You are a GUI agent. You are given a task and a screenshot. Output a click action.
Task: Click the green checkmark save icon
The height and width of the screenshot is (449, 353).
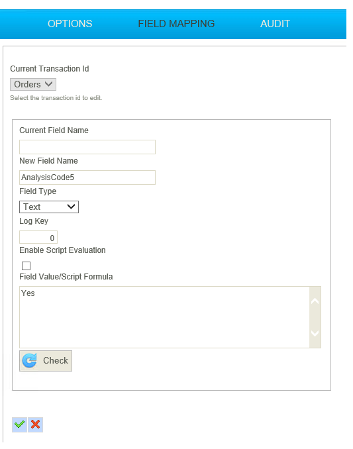click(19, 424)
